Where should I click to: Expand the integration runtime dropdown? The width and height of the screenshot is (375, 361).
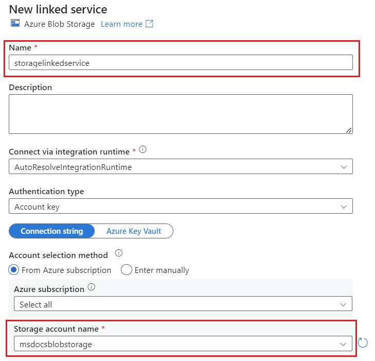[180, 167]
